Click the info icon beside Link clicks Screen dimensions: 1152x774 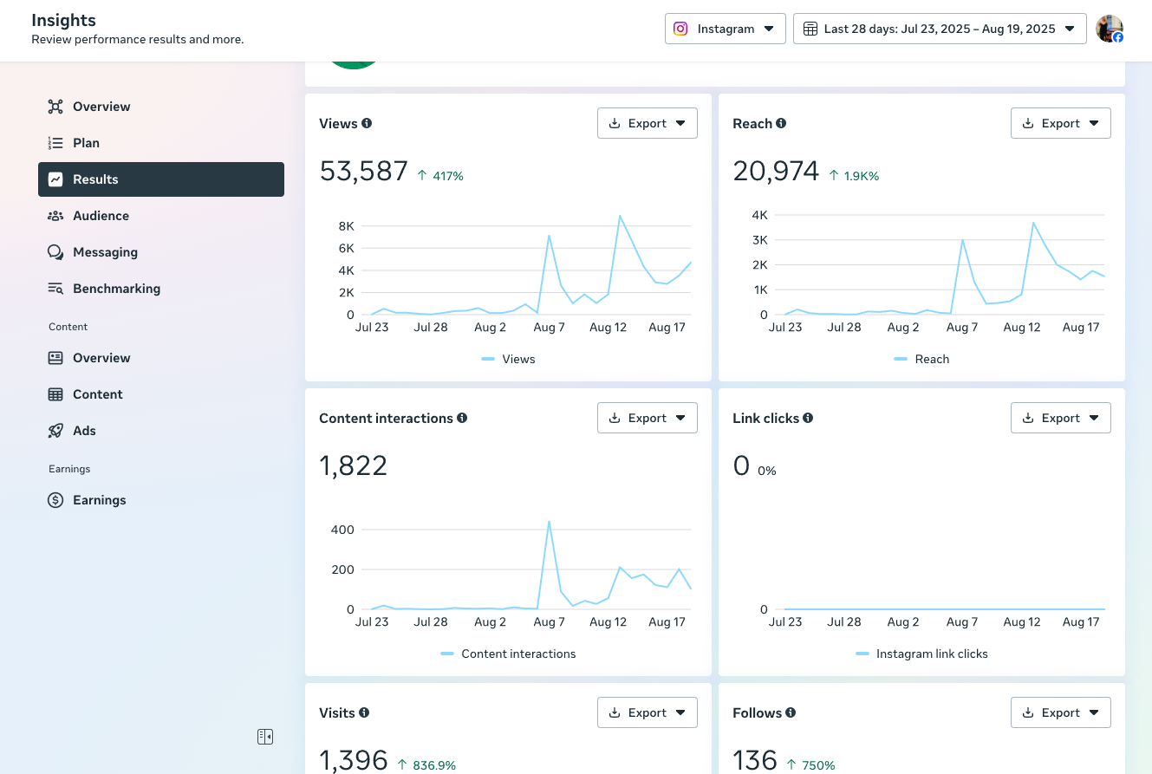(x=808, y=418)
